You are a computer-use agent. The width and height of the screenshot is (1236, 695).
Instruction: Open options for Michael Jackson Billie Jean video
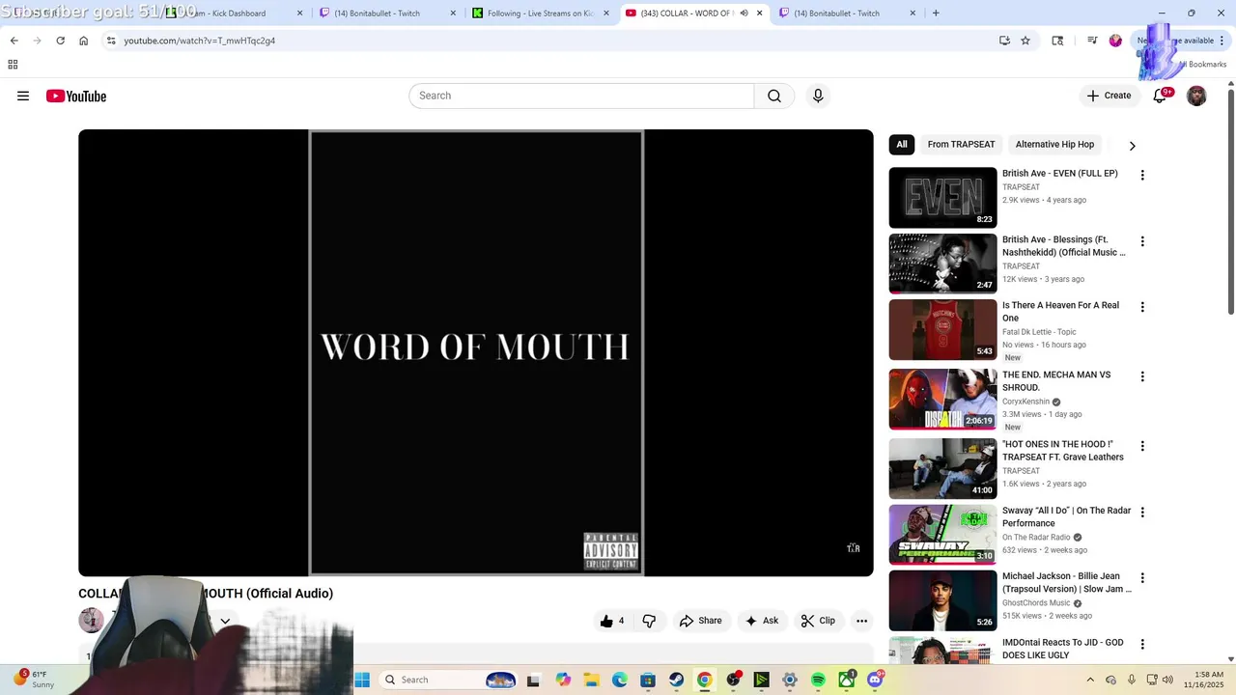pos(1142,578)
